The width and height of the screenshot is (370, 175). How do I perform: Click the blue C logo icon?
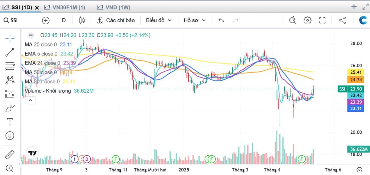[363, 20]
